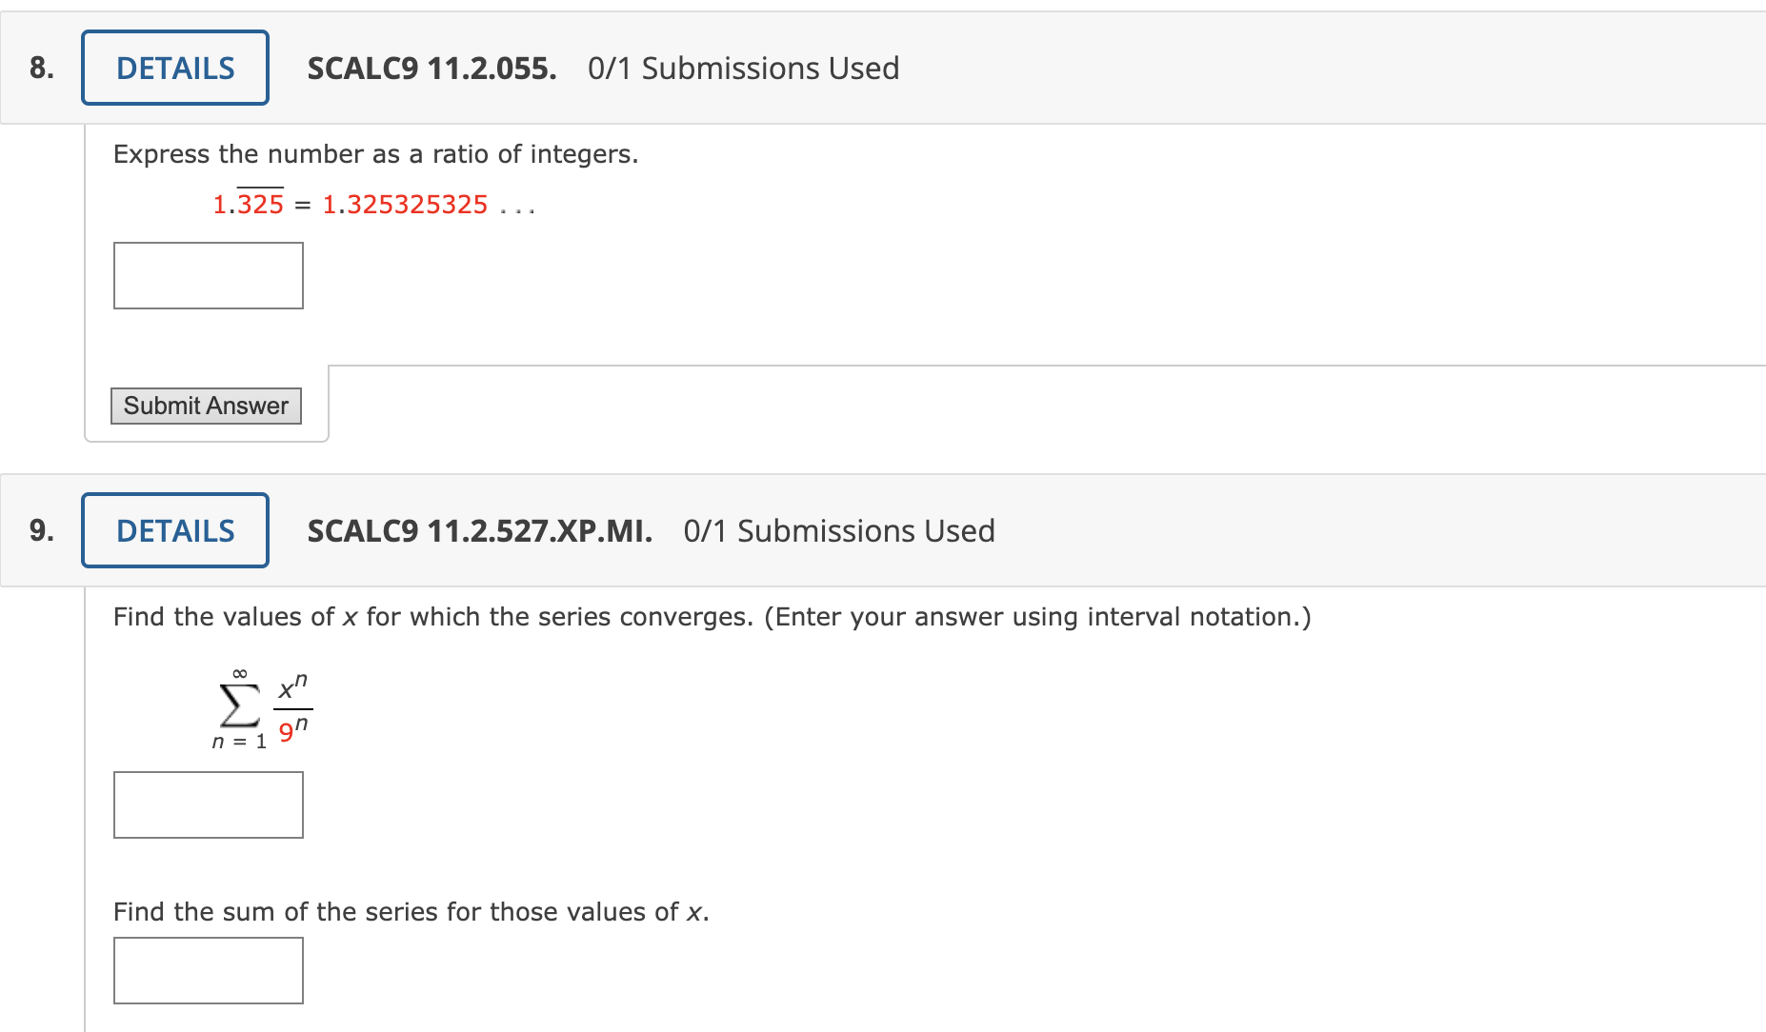Click the DETAILS button for question 8
Viewport: 1766px width, 1032px height.
174,67
